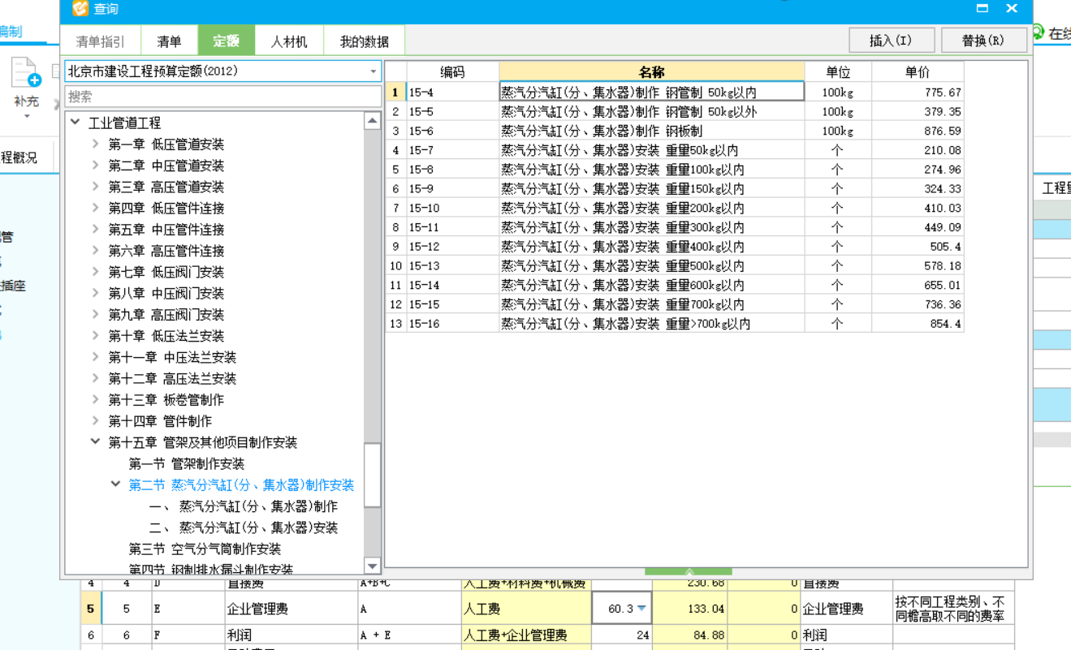Click price cell 854.4

pos(918,324)
